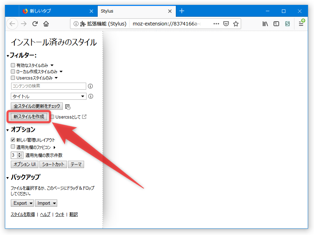Image resolution: width=314 pixels, height=235 pixels.
Task: Open the Usercss external link icon
Action: (84, 116)
